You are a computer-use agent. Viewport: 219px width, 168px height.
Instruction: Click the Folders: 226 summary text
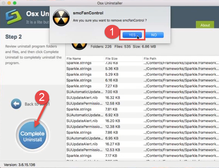[x=101, y=47]
